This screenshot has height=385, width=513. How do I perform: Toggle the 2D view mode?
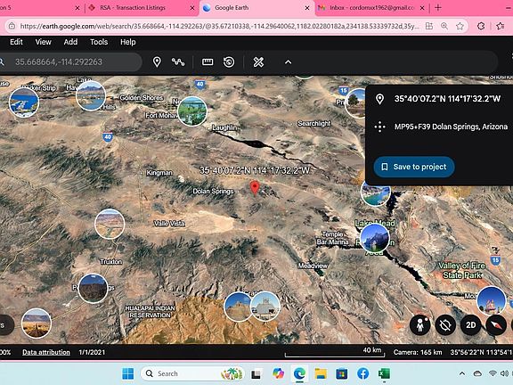(470, 325)
